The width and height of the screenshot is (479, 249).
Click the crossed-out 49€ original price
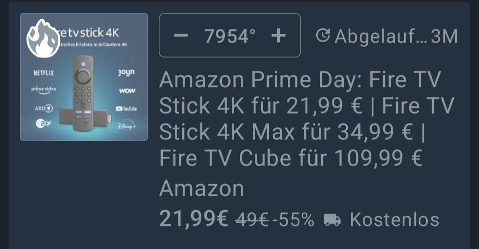252,220
